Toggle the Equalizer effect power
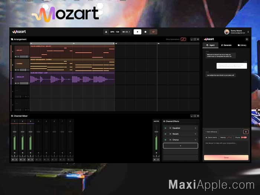 [x=165, y=128]
